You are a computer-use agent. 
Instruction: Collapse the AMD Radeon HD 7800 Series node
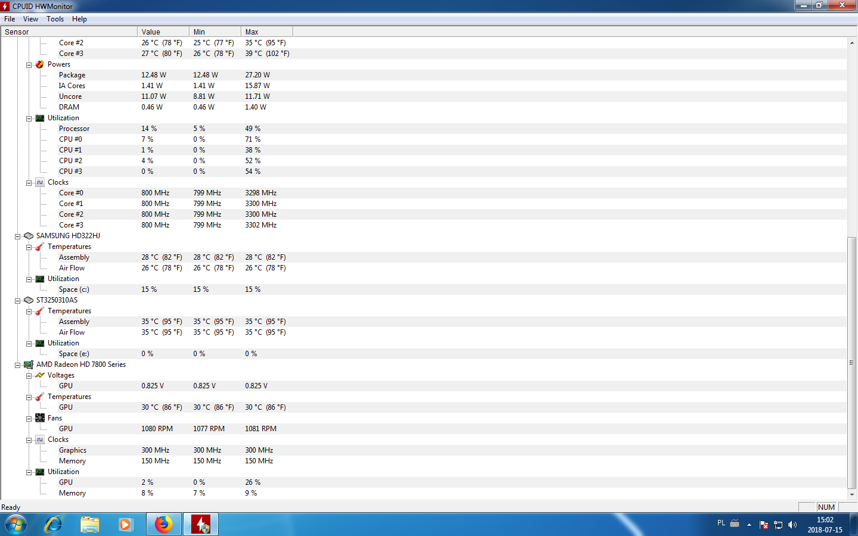(17, 365)
